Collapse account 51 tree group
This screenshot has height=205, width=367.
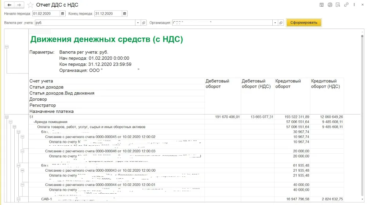tap(7, 117)
